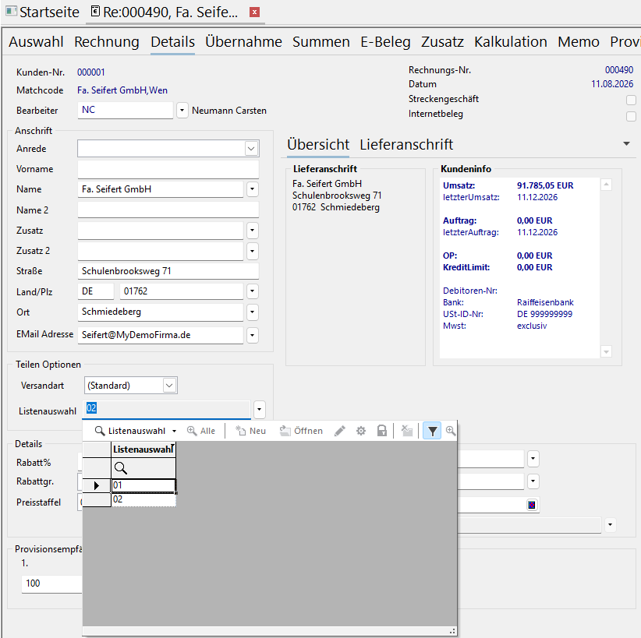Screen dimensions: 641x638
Task: Click the Öffnen button
Action: [x=301, y=431]
